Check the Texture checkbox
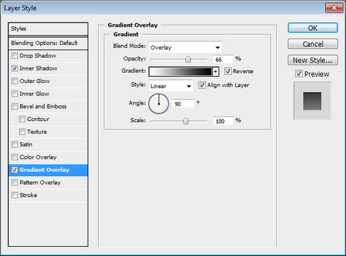This screenshot has width=346, height=256. (x=22, y=132)
